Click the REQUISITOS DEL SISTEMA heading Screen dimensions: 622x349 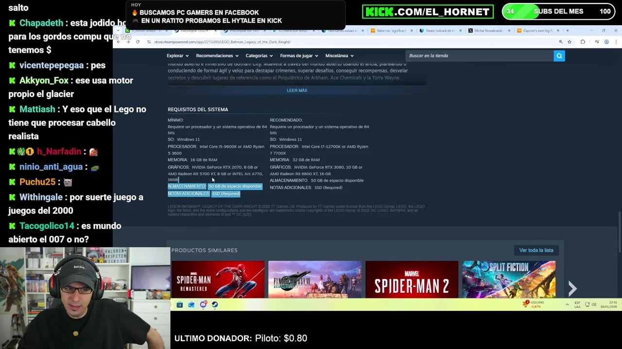tap(198, 110)
